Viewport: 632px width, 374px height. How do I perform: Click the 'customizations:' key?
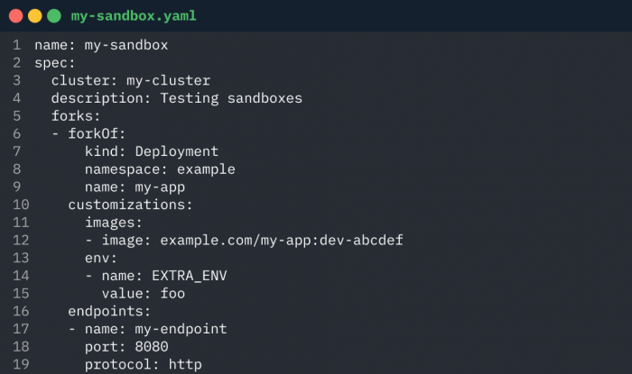130,205
